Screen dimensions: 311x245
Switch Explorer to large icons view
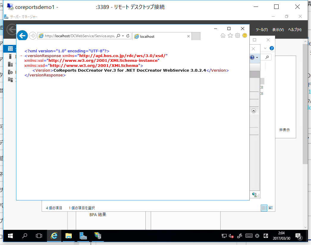(271, 208)
